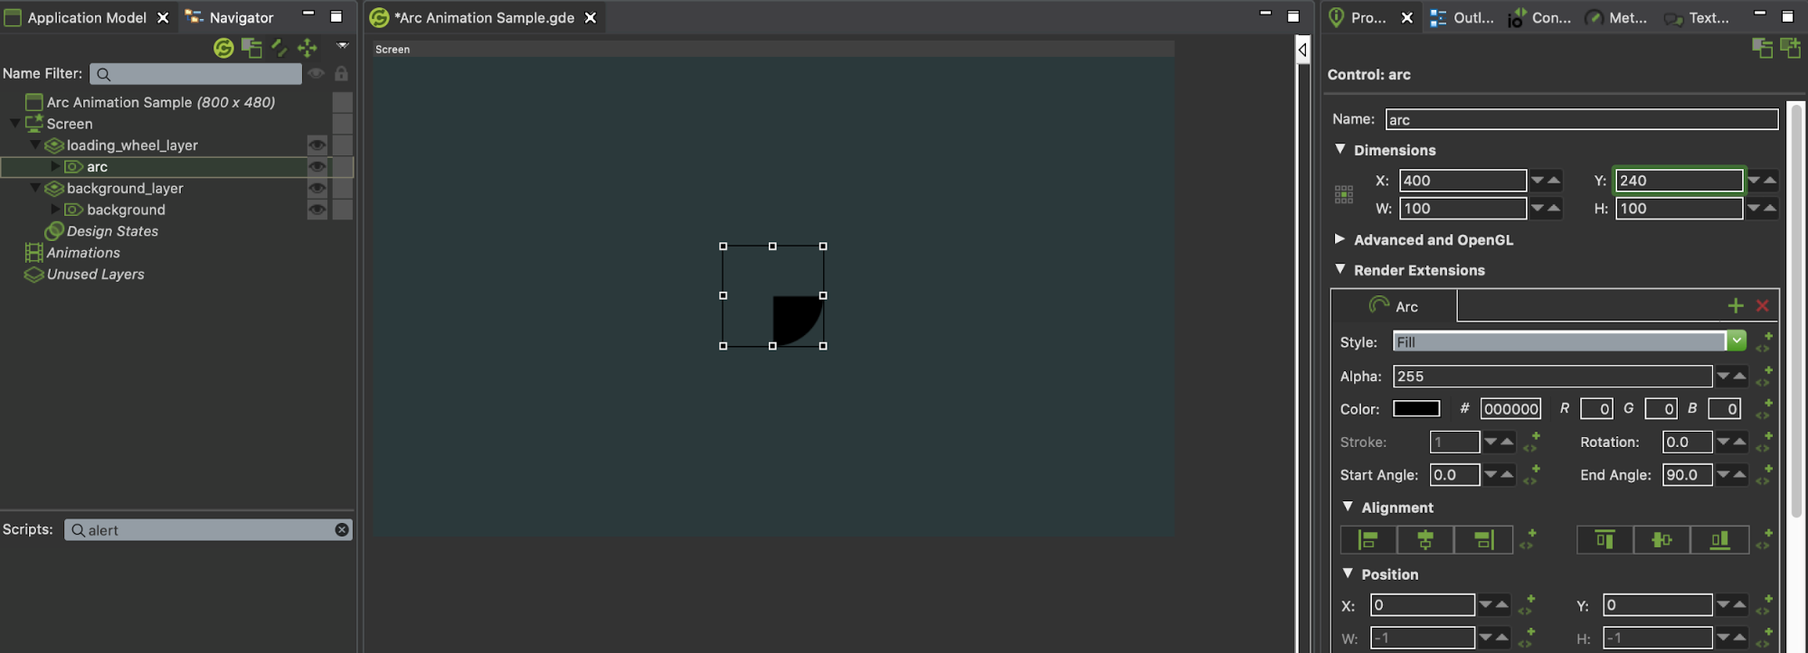
Task: Click the Name Filter search field
Action: (196, 74)
